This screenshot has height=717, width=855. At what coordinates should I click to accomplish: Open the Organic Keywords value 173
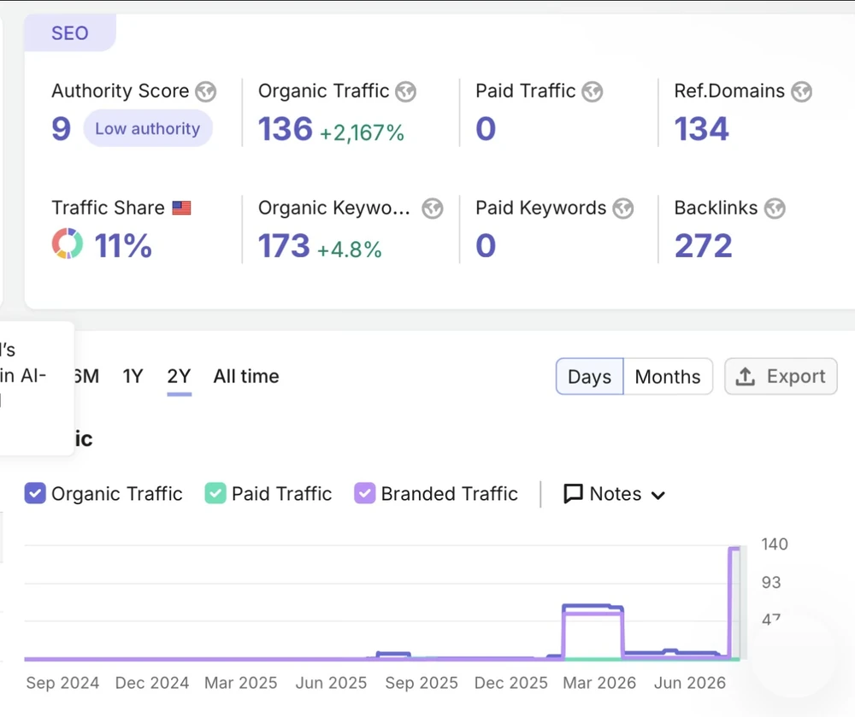click(x=284, y=246)
